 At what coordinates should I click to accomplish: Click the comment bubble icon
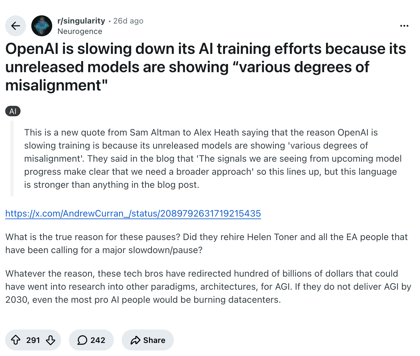(x=82, y=340)
